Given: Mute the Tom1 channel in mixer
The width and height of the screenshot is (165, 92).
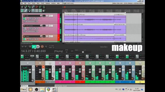Looking at the screenshot, I should [x=93, y=67].
